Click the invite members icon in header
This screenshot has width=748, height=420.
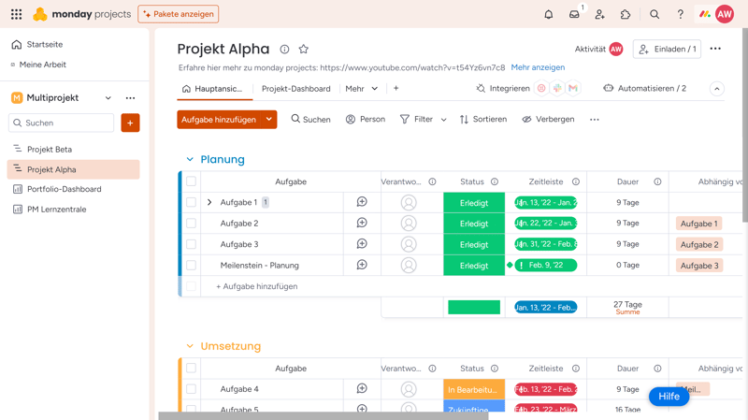pyautogui.click(x=600, y=15)
